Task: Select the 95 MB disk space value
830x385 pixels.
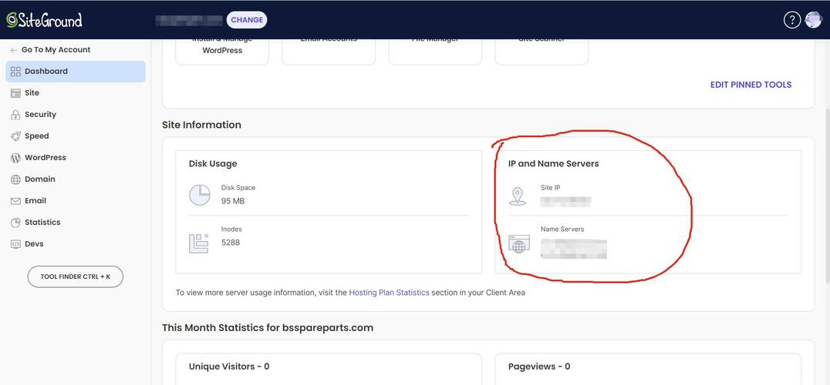Action: (x=233, y=201)
